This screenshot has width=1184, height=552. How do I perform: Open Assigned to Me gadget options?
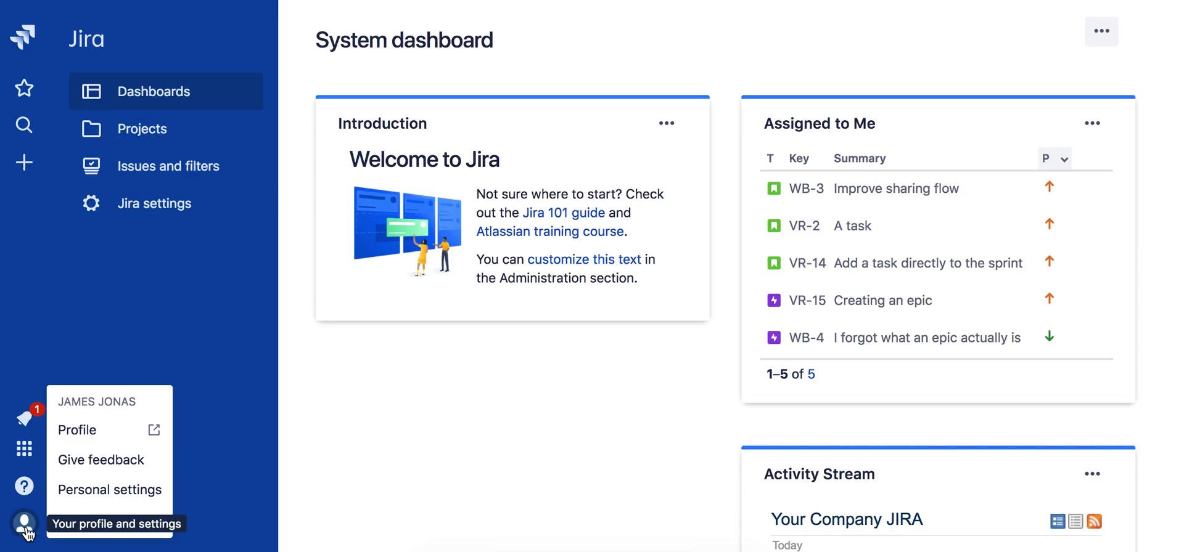pyautogui.click(x=1093, y=123)
